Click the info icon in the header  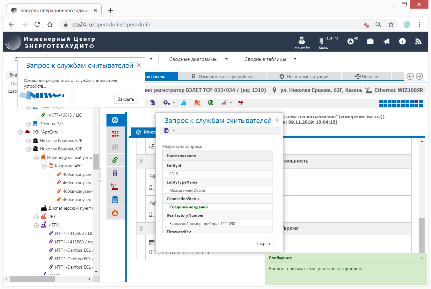click(x=402, y=41)
